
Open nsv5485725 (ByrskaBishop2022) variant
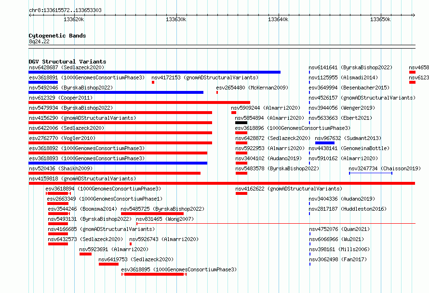tap(162, 209)
